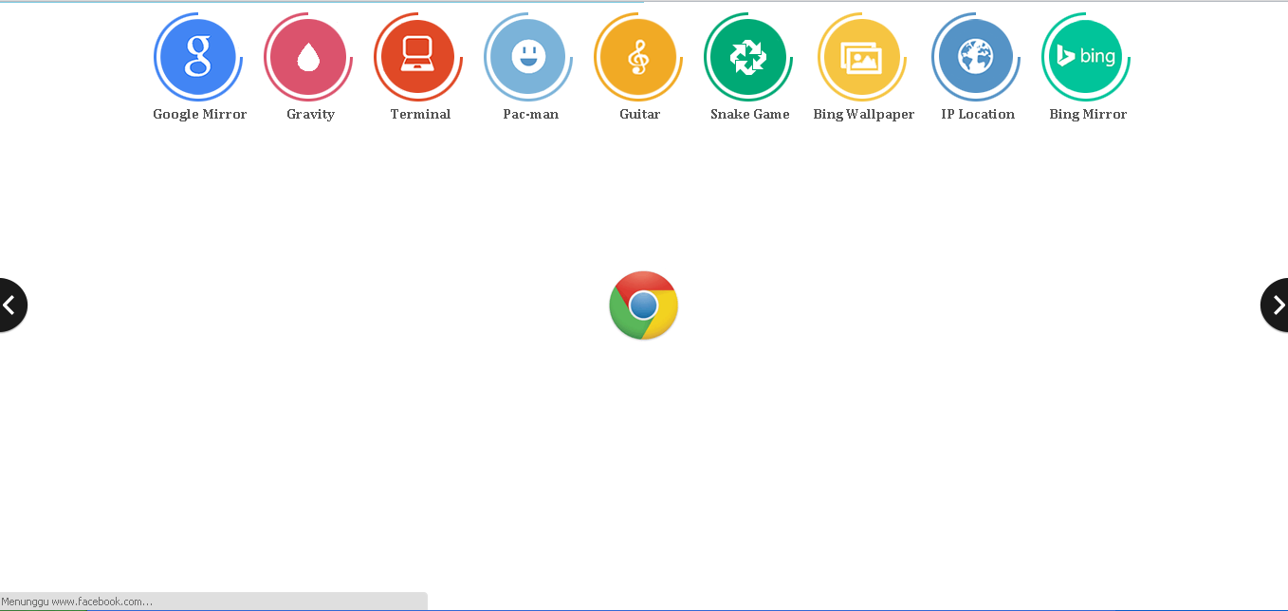1288x611 pixels.
Task: Click the "Gravity" text label
Action: [x=310, y=115]
